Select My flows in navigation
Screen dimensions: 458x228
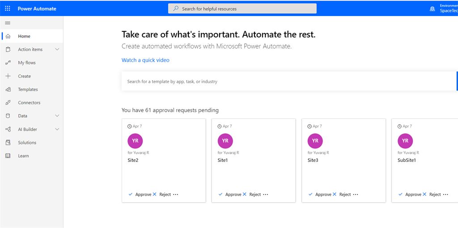[x=27, y=63]
